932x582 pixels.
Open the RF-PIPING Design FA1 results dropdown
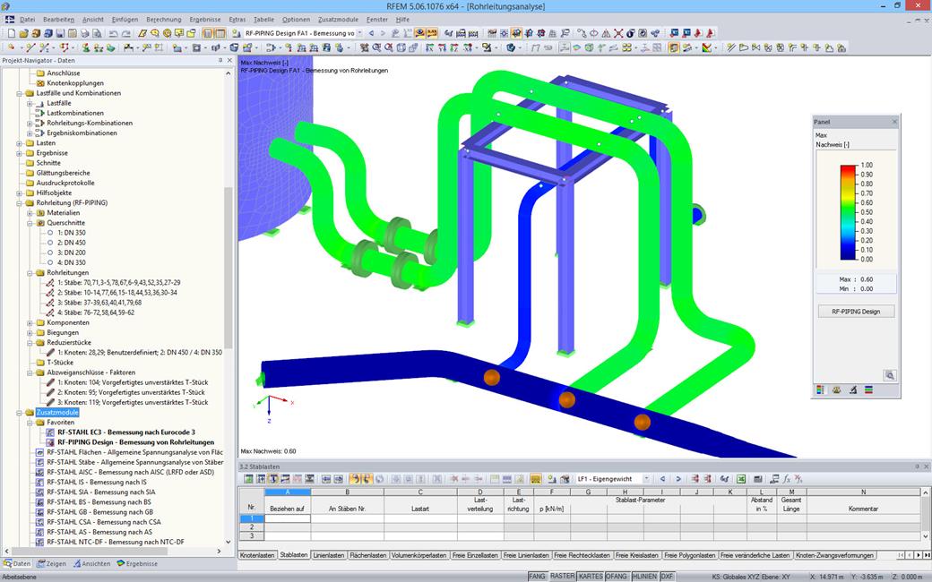coord(358,33)
